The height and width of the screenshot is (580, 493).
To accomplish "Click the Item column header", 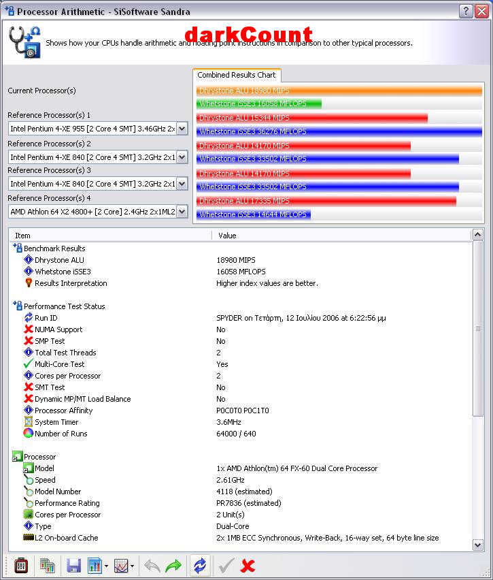I will pos(110,236).
